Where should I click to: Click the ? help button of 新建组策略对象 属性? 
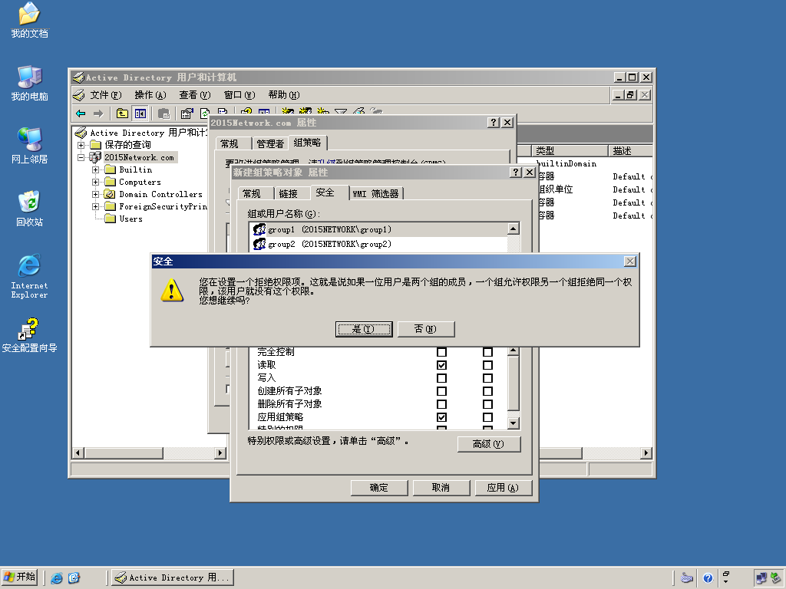pos(516,173)
